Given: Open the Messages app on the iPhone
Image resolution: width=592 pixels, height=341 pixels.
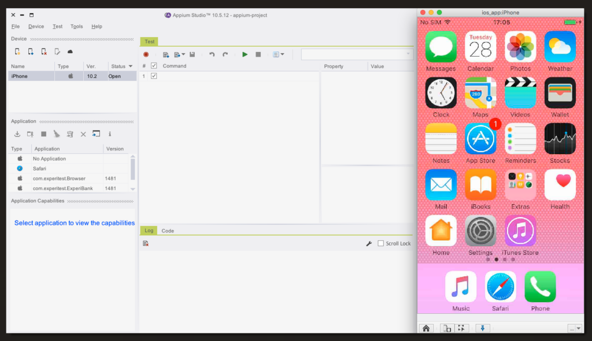Looking at the screenshot, I should pos(441,46).
